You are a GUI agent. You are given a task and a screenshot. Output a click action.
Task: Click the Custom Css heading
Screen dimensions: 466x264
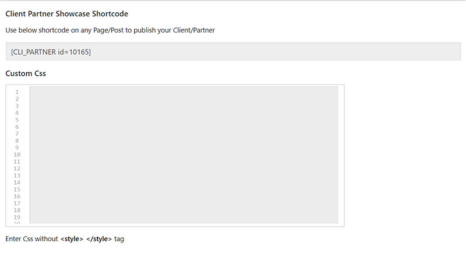point(26,73)
